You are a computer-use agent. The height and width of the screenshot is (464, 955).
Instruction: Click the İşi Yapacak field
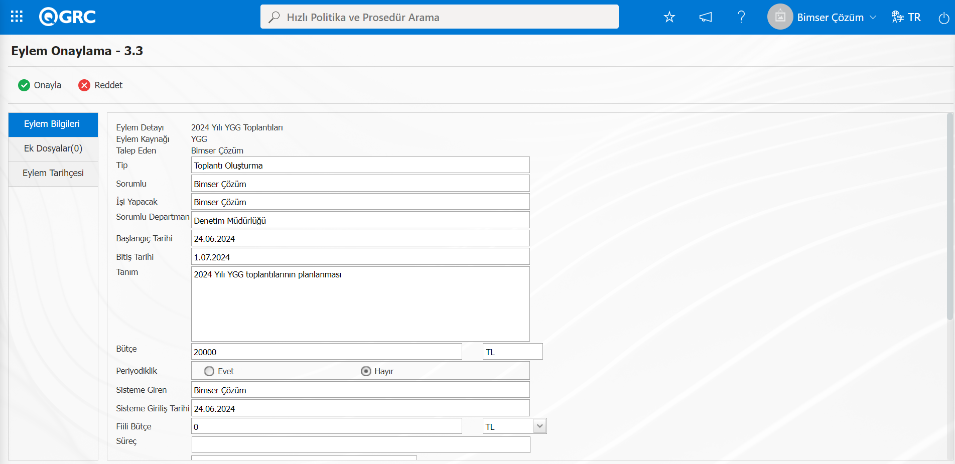pos(360,202)
